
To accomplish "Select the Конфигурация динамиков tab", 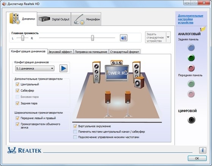I will click(28, 52).
